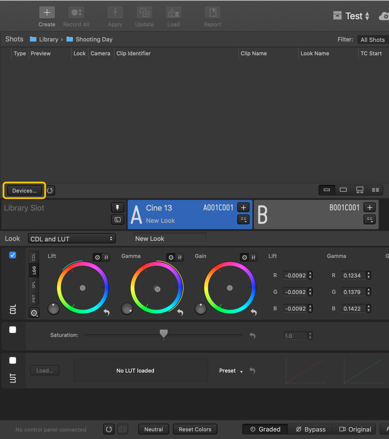Open the All Shots filter dropdown
Screen dimensions: 389x439
372,40
